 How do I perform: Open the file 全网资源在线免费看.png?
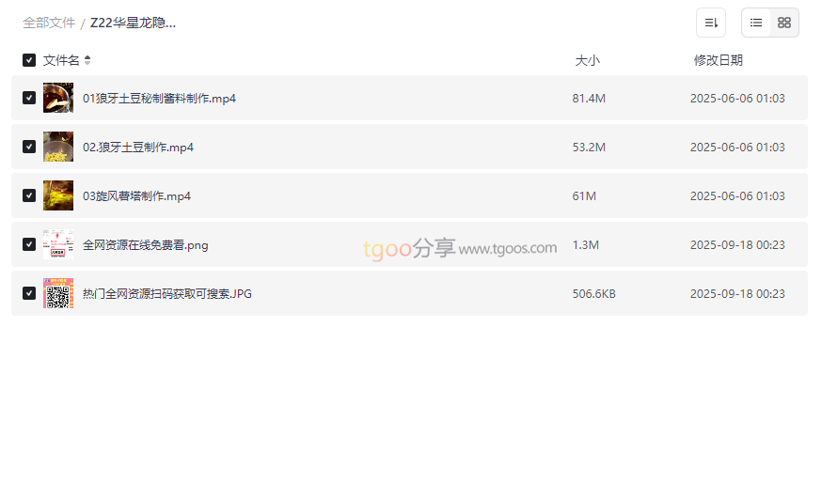[x=145, y=244]
